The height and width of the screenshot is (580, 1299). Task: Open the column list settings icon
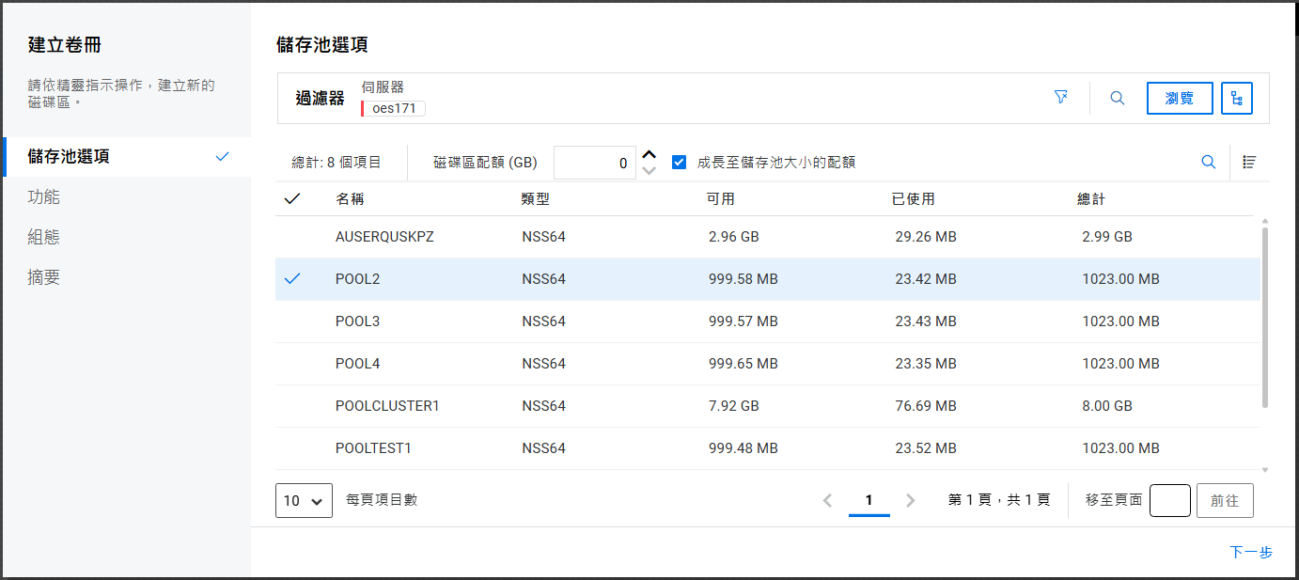(x=1249, y=162)
